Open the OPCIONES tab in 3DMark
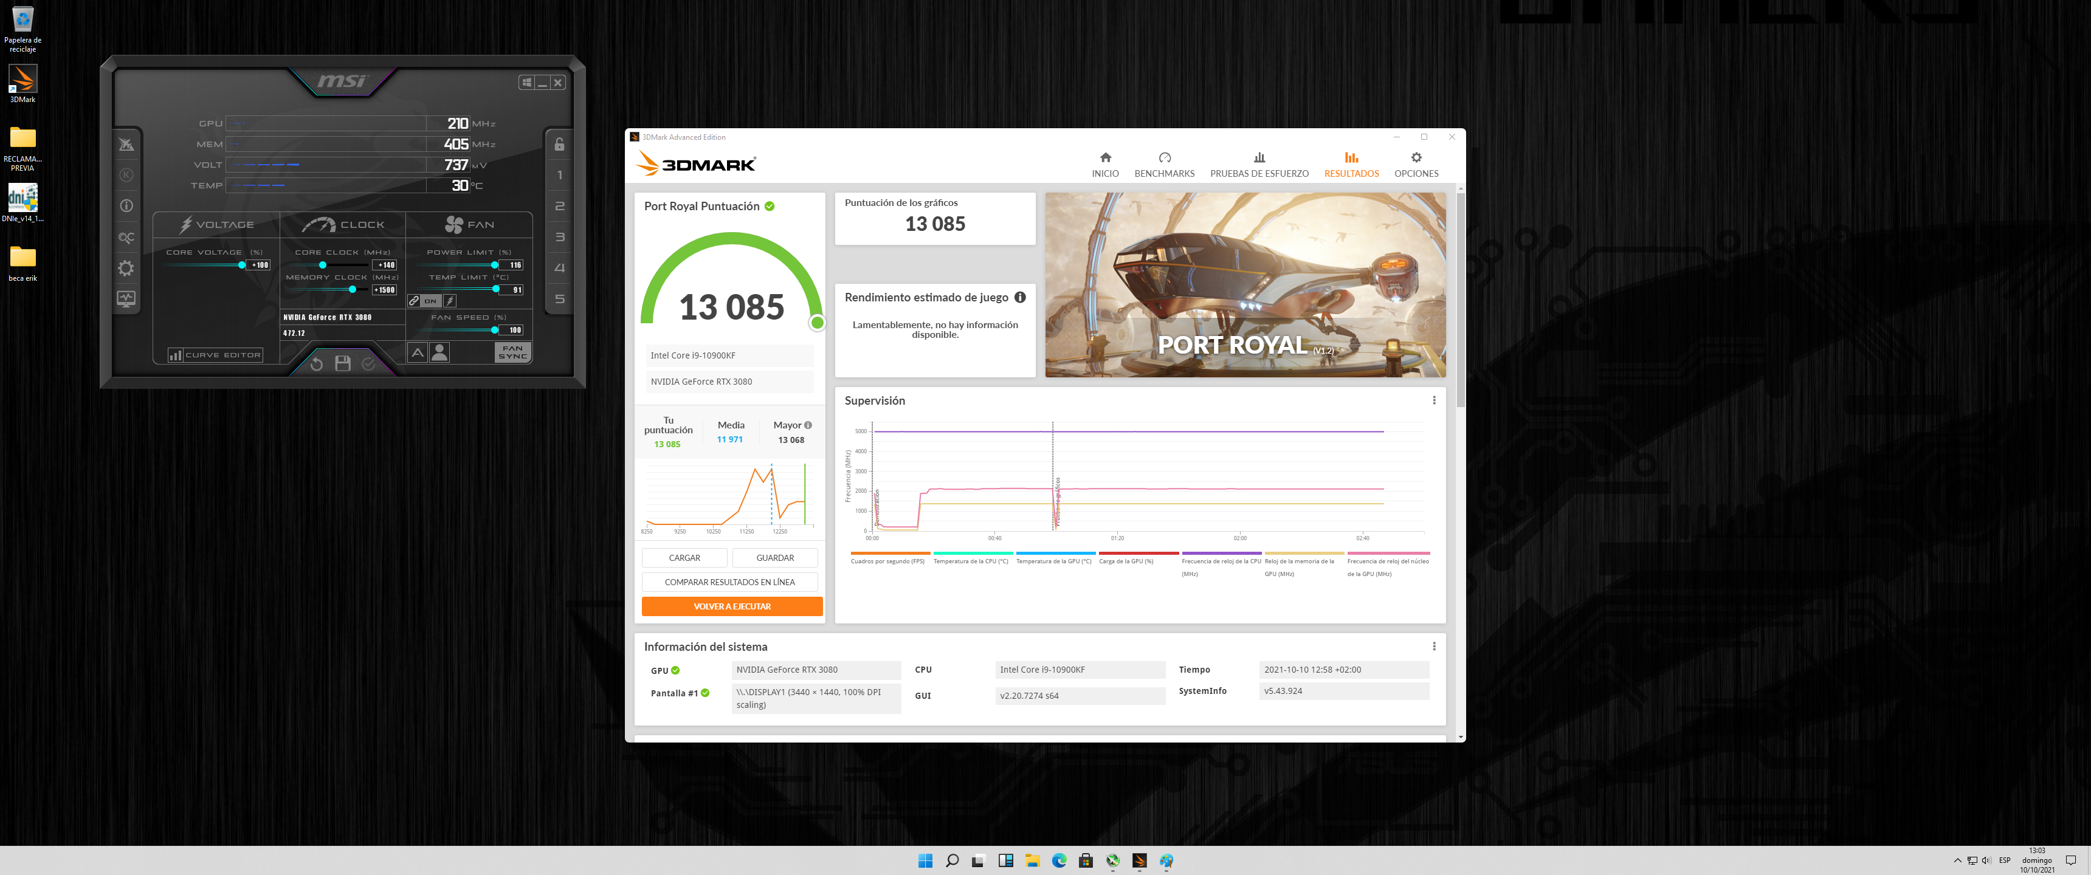 click(x=1416, y=165)
